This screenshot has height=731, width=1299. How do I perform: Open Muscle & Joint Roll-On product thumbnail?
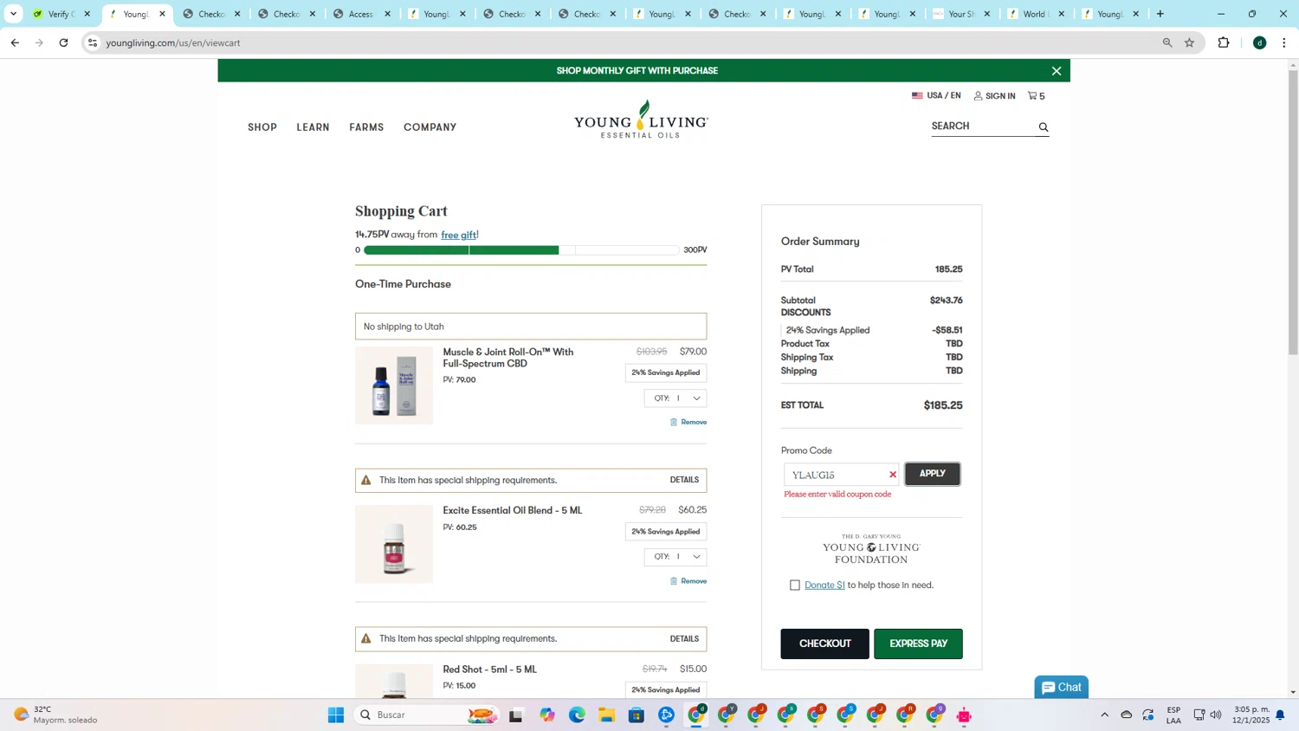(394, 385)
